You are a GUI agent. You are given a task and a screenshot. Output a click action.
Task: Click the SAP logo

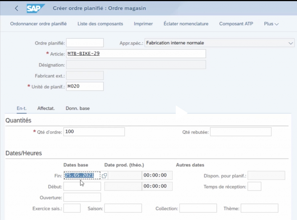pyautogui.click(x=36, y=8)
